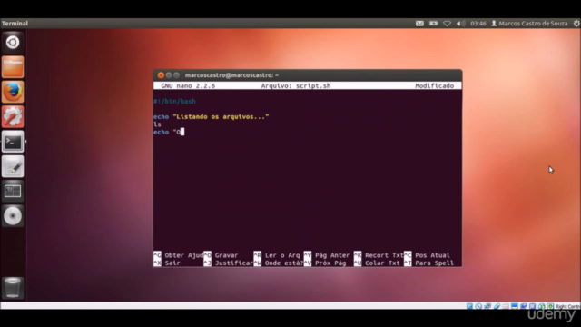Screen dimensions: 581x327
Task: Click '^G Obter Ajuda' nano shortcut
Action: coord(178,255)
